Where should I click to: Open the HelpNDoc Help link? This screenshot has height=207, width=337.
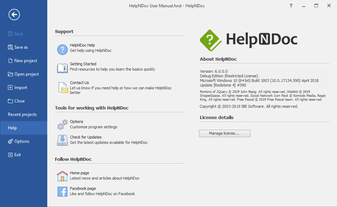coord(82,45)
